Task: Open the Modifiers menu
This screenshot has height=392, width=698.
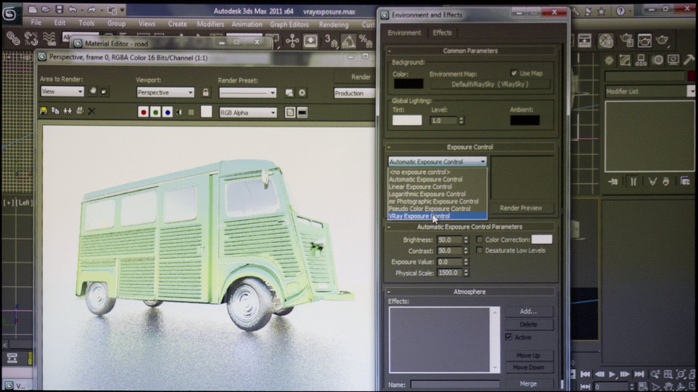Action: tap(210, 24)
